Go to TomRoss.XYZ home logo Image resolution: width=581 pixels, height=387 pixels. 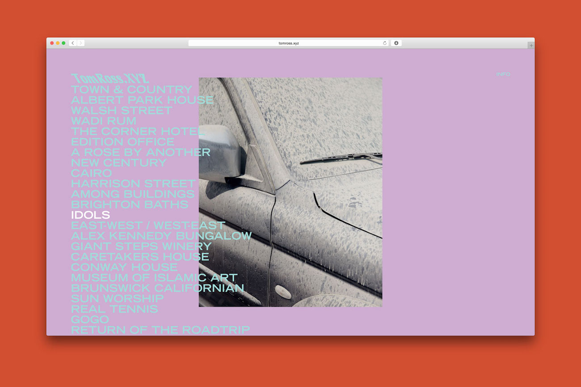point(110,79)
